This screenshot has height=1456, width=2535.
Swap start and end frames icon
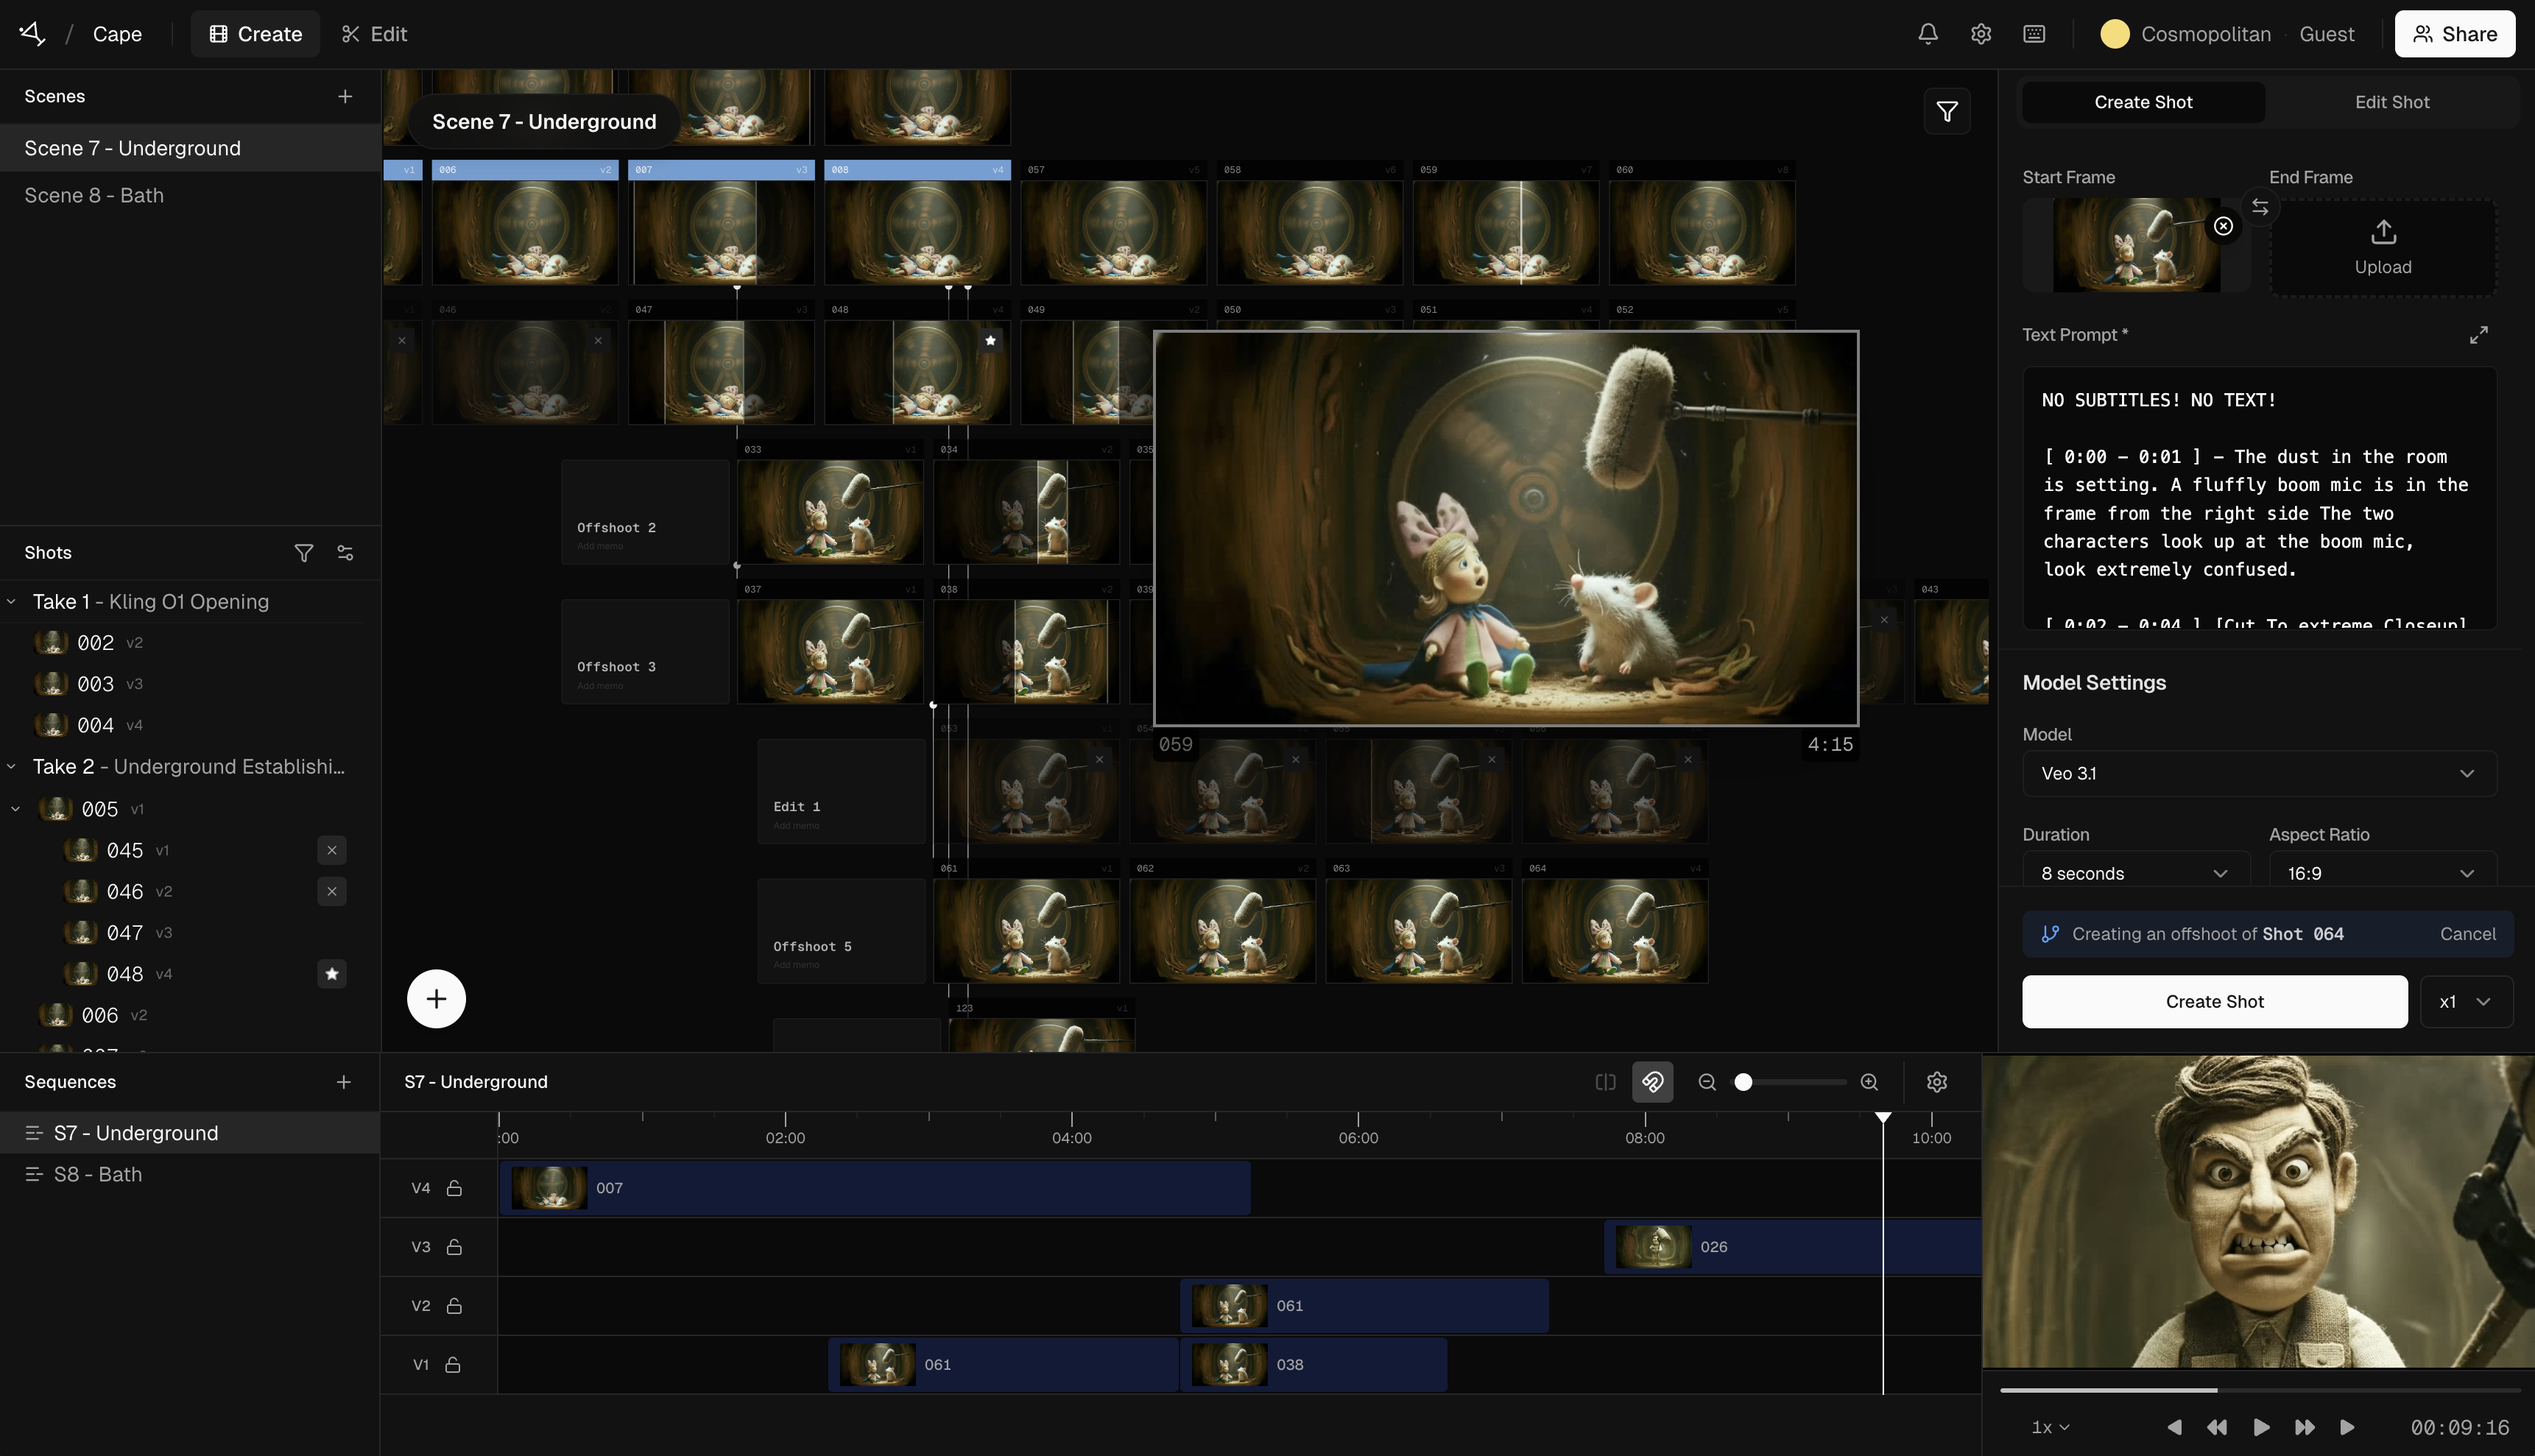(x=2259, y=207)
